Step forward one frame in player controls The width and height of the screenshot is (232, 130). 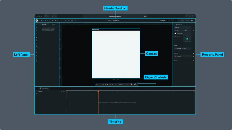[x=110, y=84]
